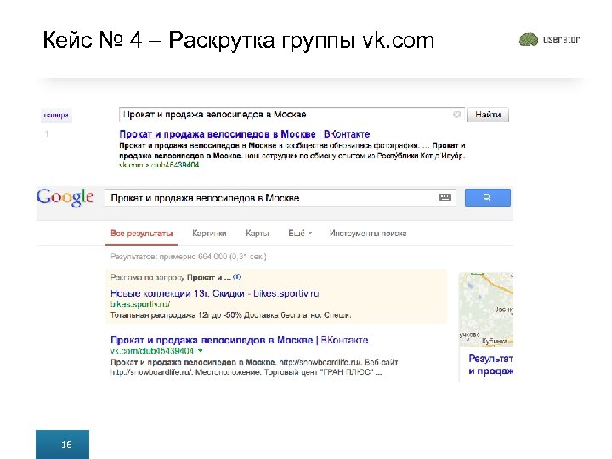This screenshot has width=612, height=459.
Task: Click the map thumbnail on the right
Action: coord(486,309)
